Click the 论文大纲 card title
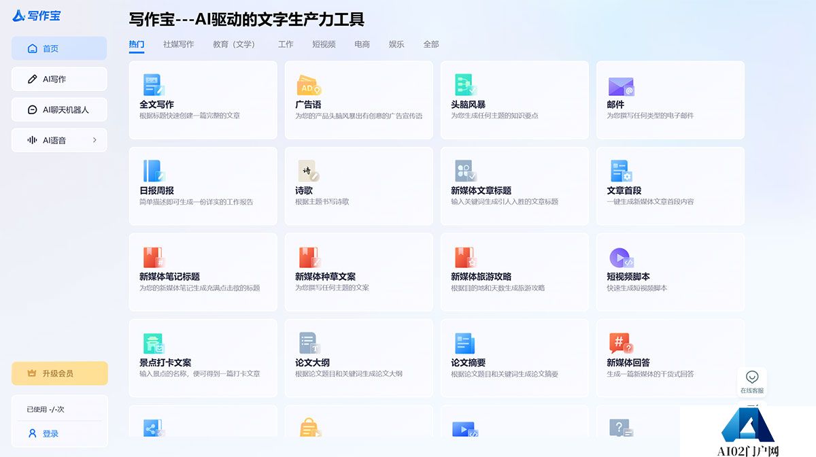This screenshot has height=457, width=816. 312,362
